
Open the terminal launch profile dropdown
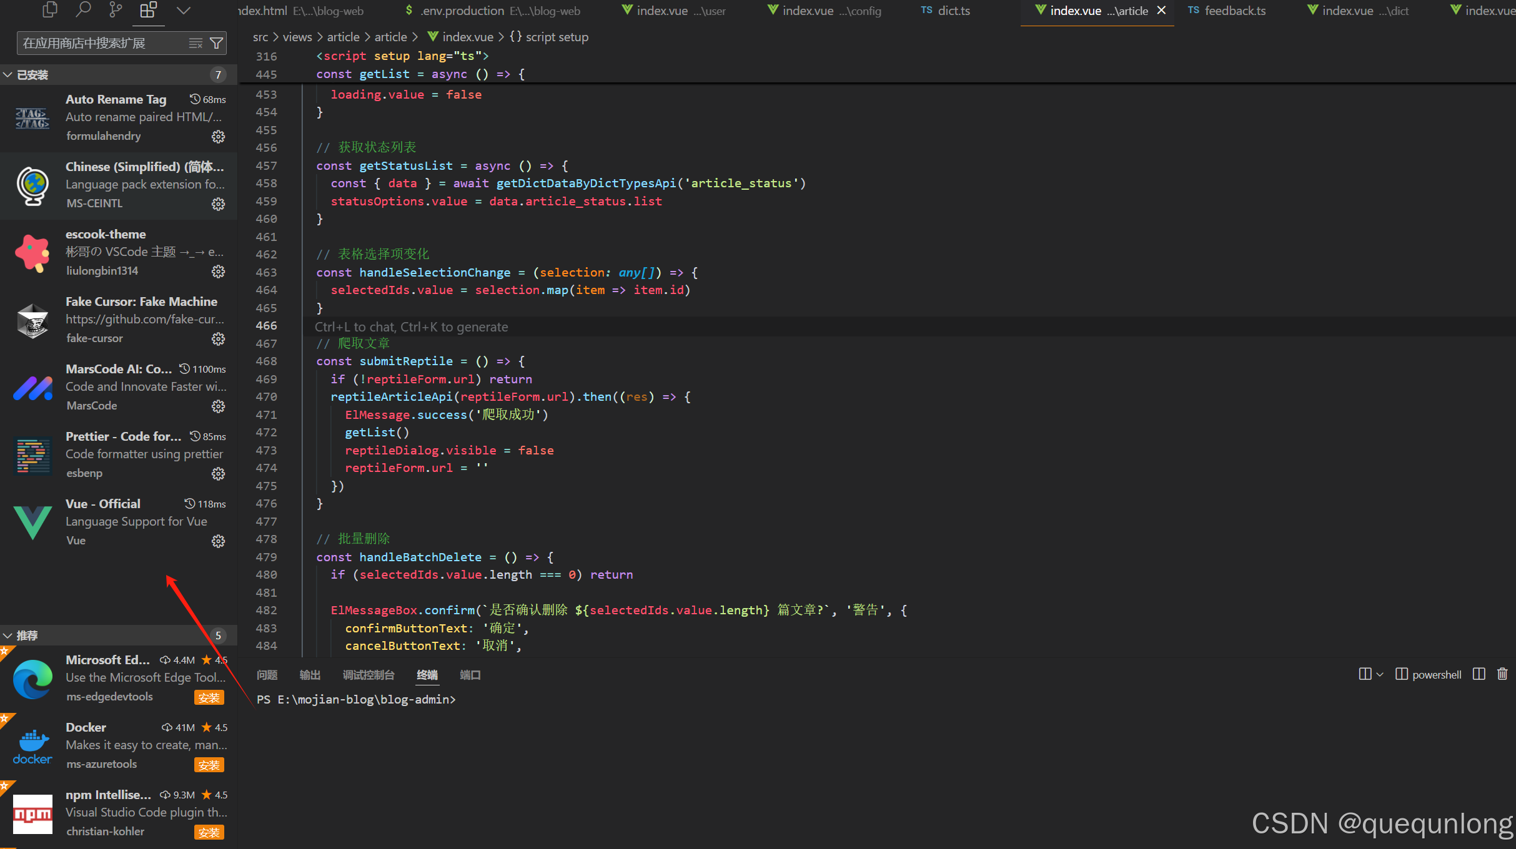coord(1380,675)
